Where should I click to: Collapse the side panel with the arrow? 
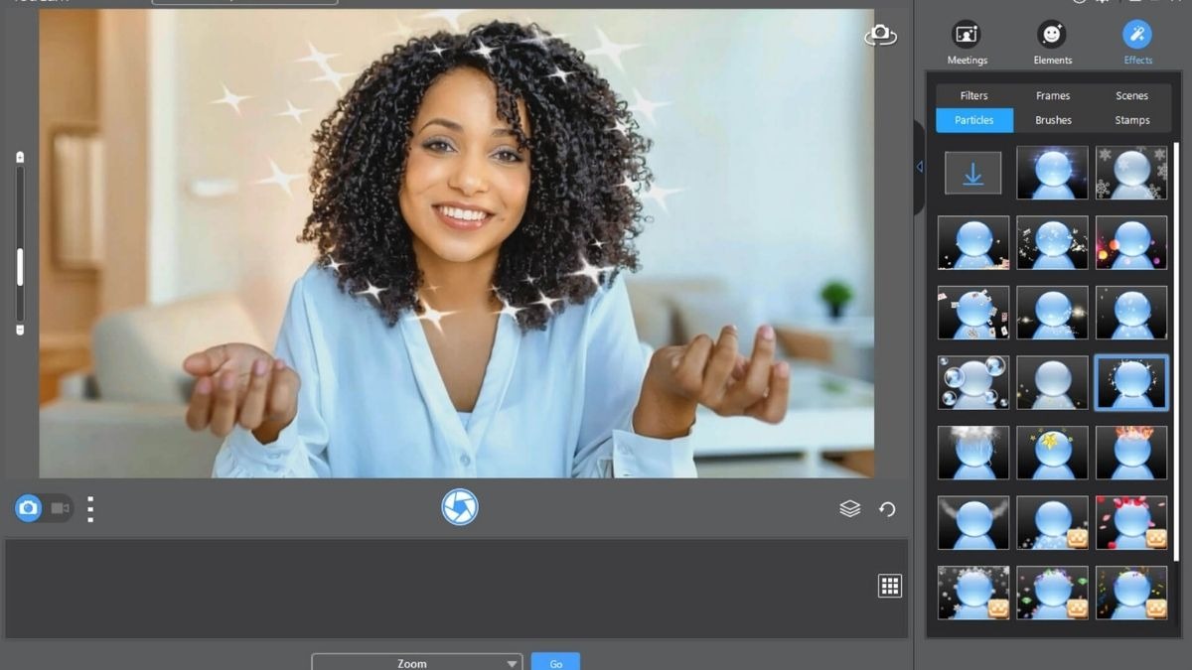coord(919,167)
